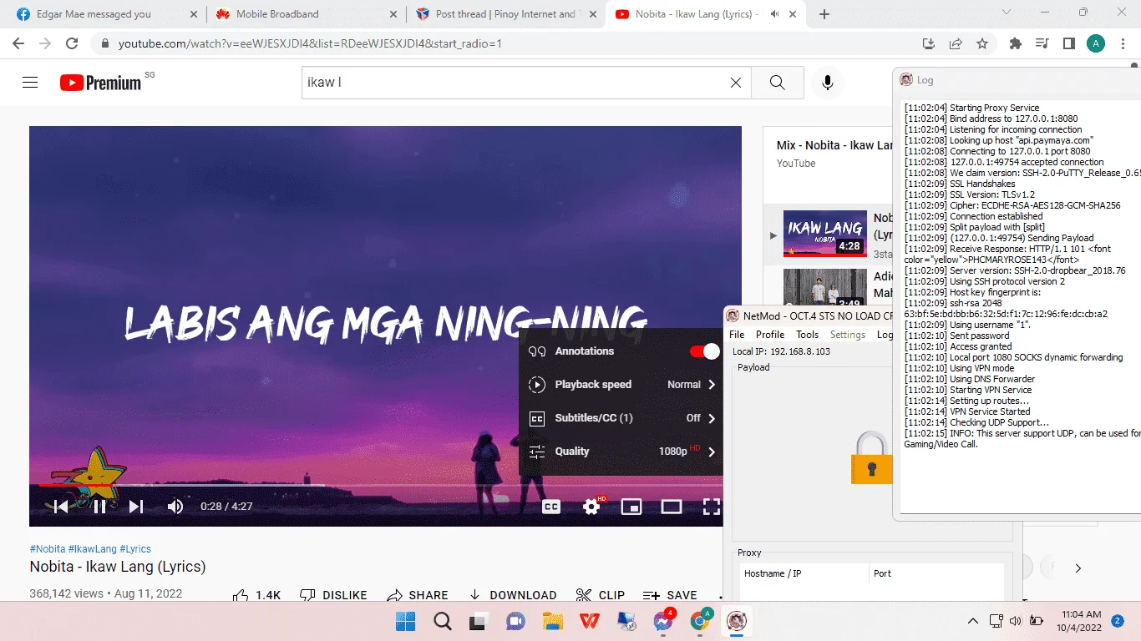Open Windows taskbar search
The image size is (1141, 641).
(443, 622)
